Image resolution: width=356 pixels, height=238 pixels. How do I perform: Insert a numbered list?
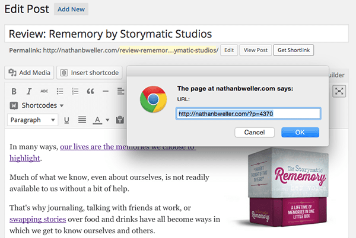[x=75, y=91]
